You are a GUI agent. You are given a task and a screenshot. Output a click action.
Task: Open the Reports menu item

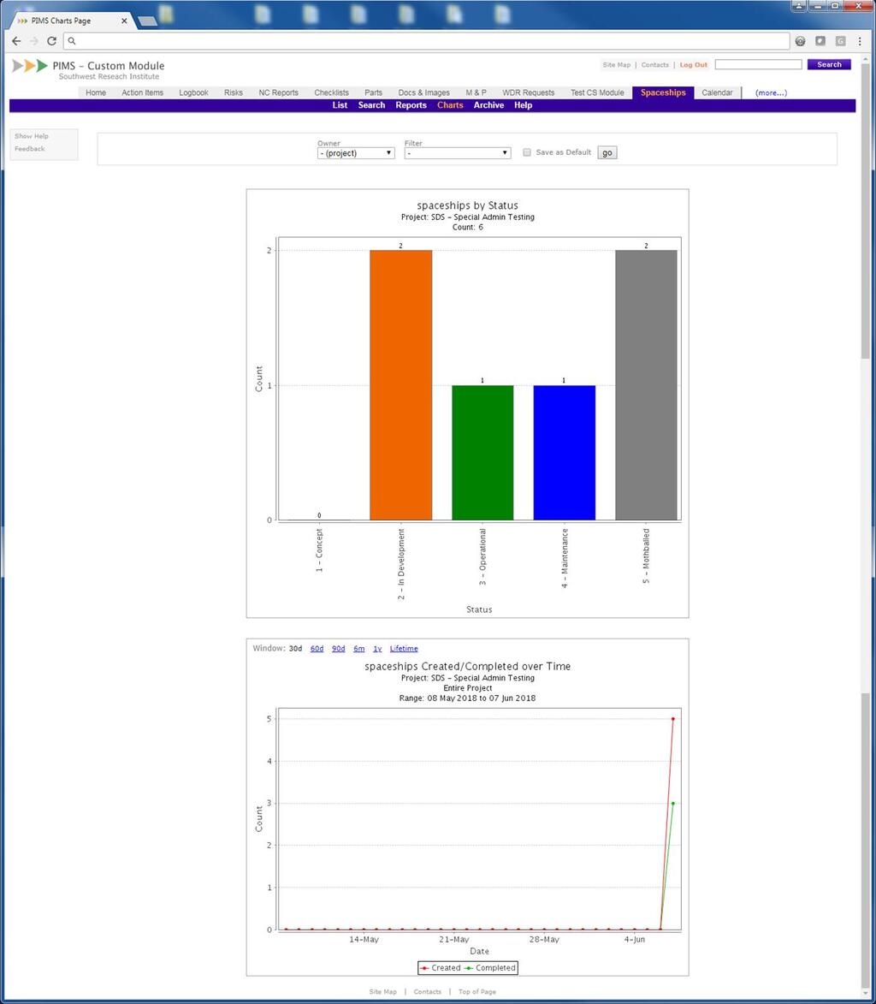pos(411,104)
